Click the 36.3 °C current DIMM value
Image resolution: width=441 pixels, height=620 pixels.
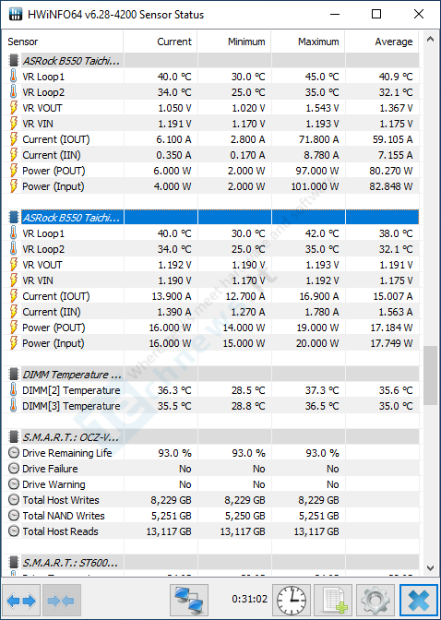point(174,390)
